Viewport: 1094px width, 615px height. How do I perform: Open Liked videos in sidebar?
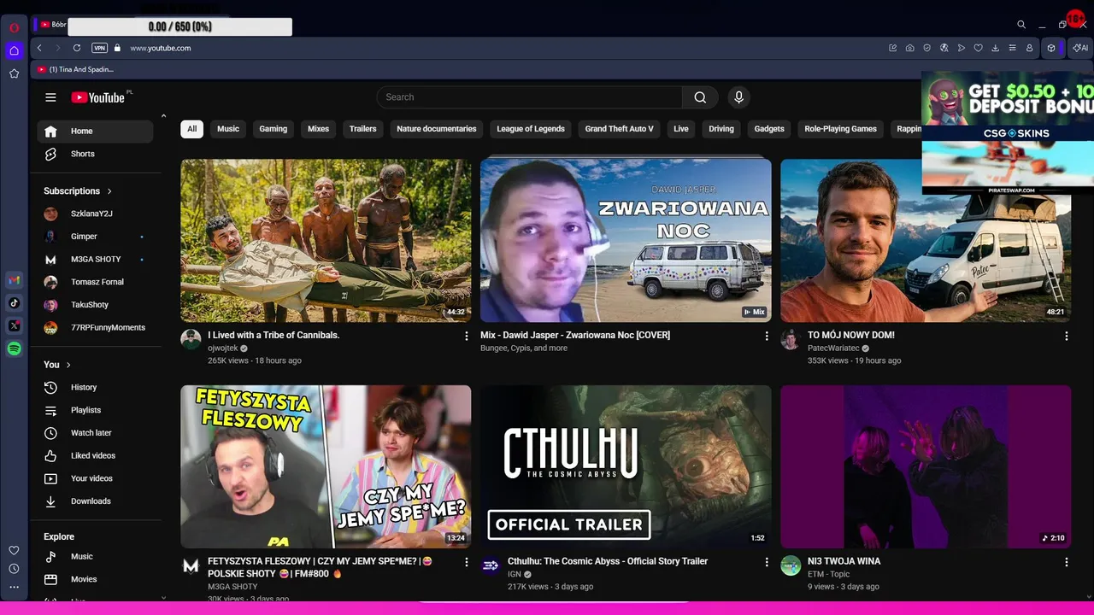coord(95,456)
